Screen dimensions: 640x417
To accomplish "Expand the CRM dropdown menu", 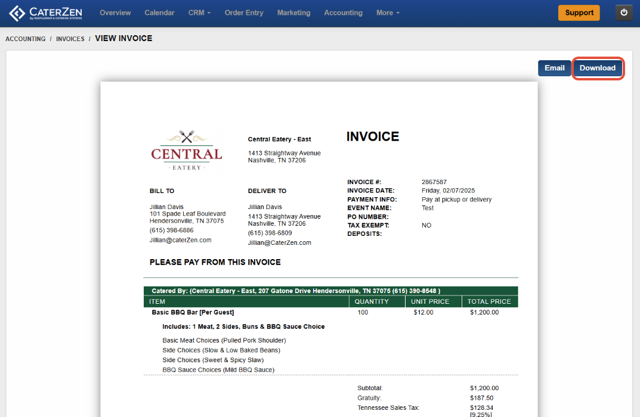I will point(199,13).
